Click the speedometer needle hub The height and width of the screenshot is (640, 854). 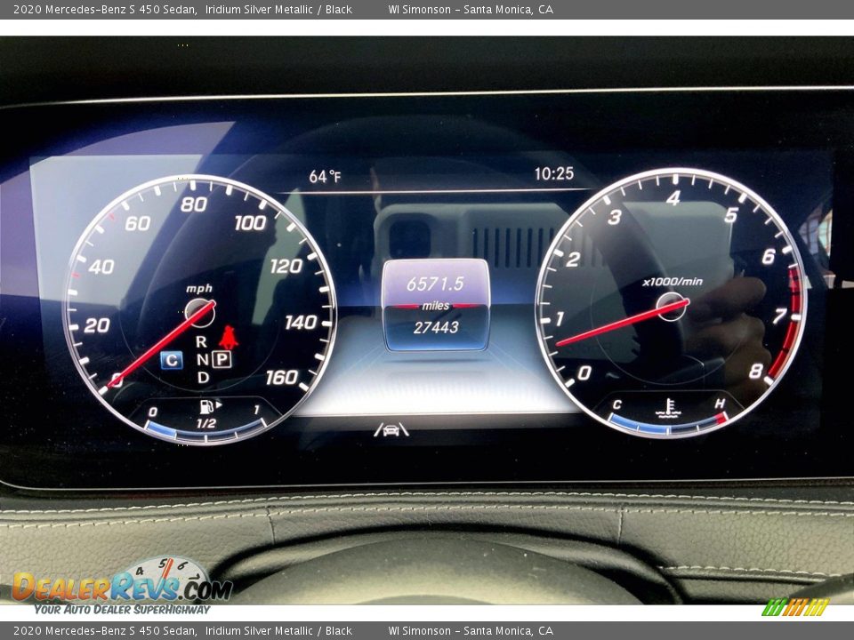click(x=200, y=312)
